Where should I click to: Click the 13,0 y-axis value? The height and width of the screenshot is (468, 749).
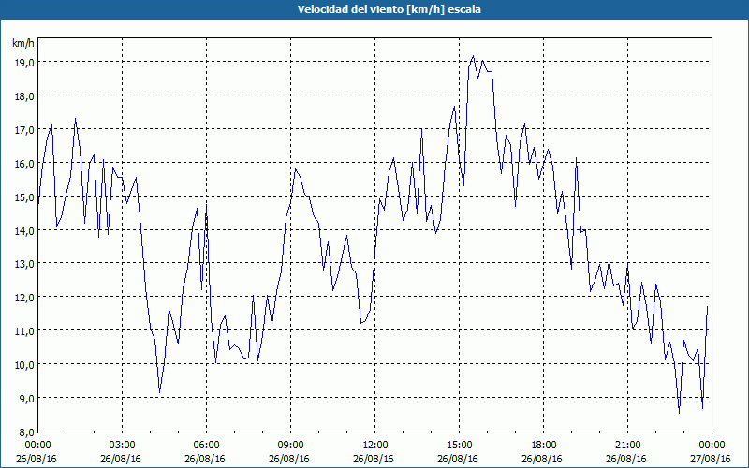tap(23, 264)
